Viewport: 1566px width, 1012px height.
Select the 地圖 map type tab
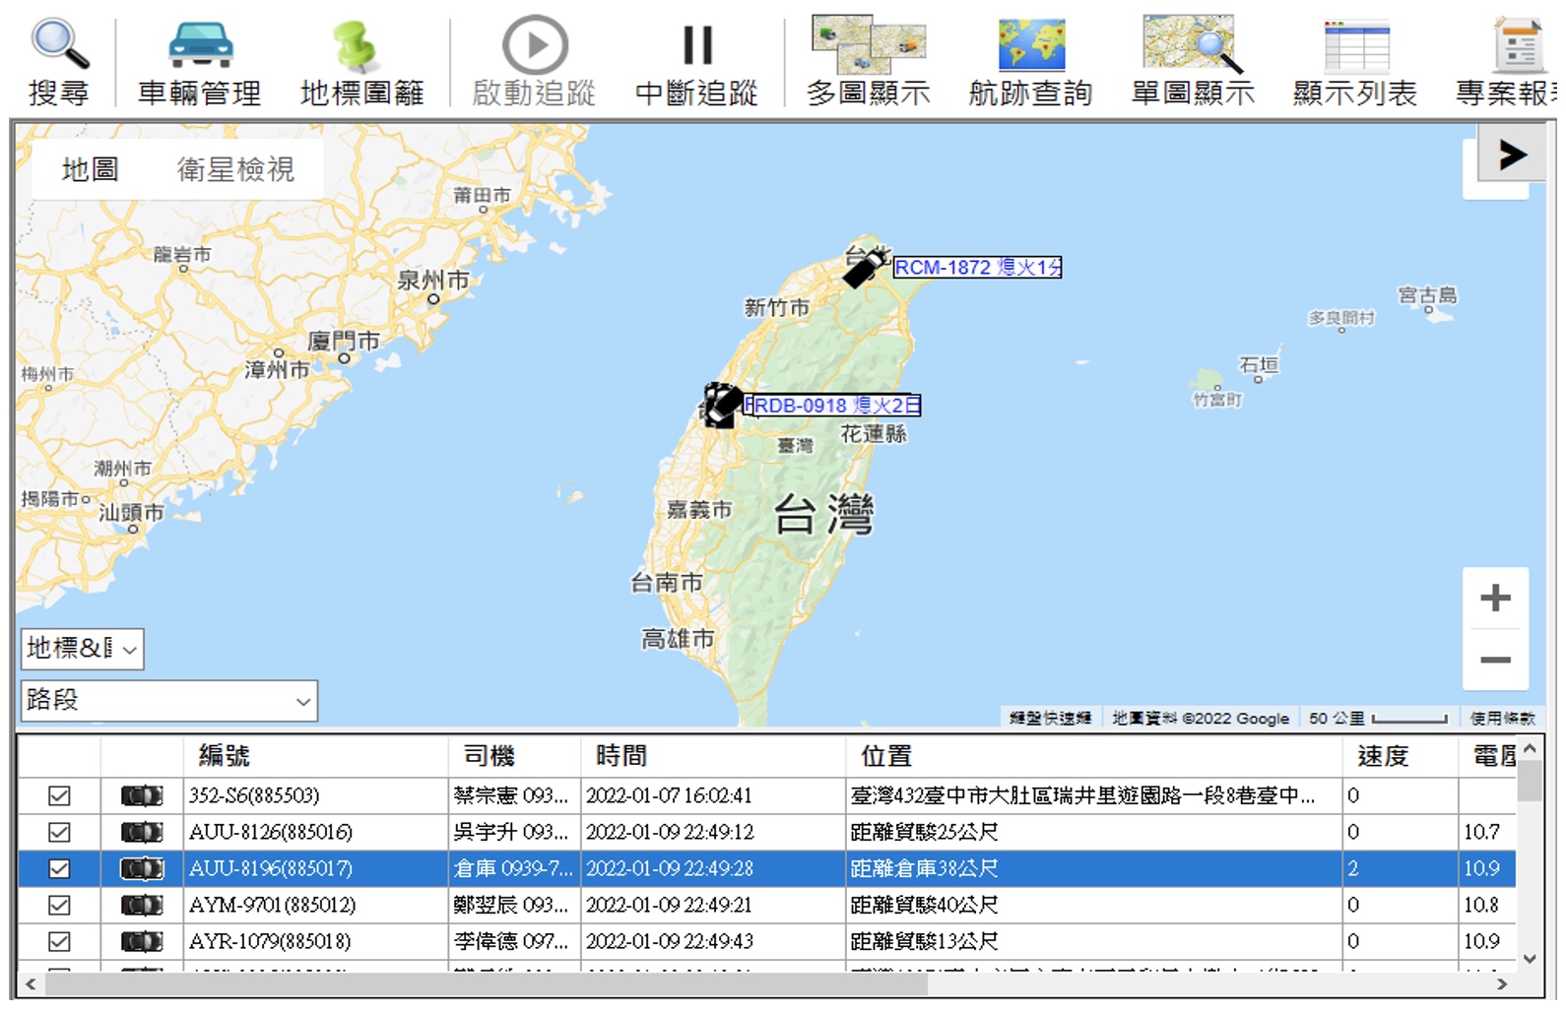[90, 169]
